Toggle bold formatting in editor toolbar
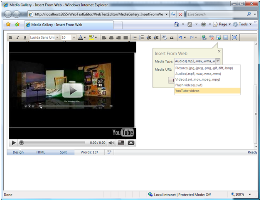Viewport: 261px width, 201px height. tap(11, 37)
